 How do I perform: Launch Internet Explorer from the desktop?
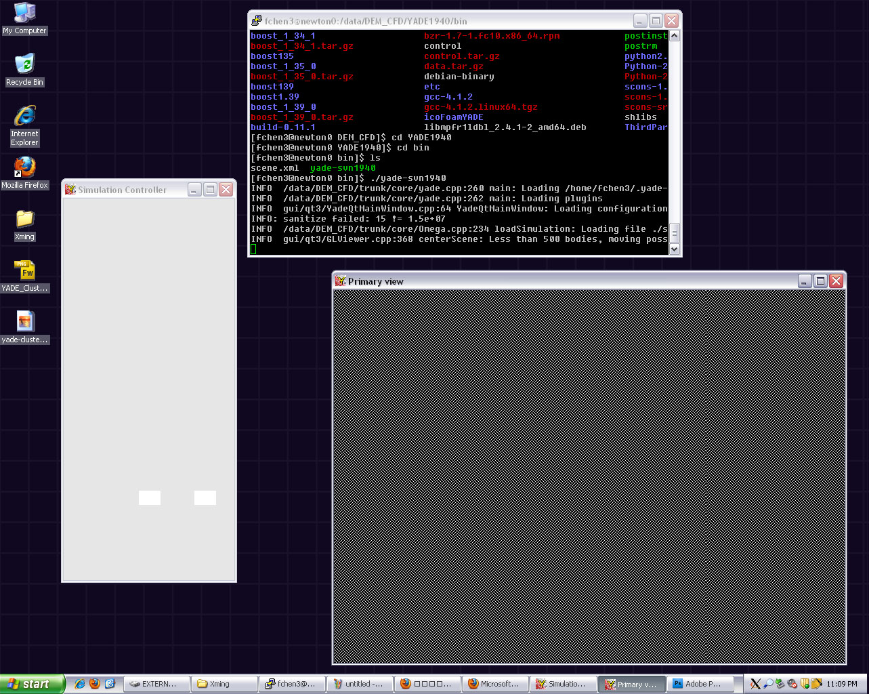click(24, 117)
